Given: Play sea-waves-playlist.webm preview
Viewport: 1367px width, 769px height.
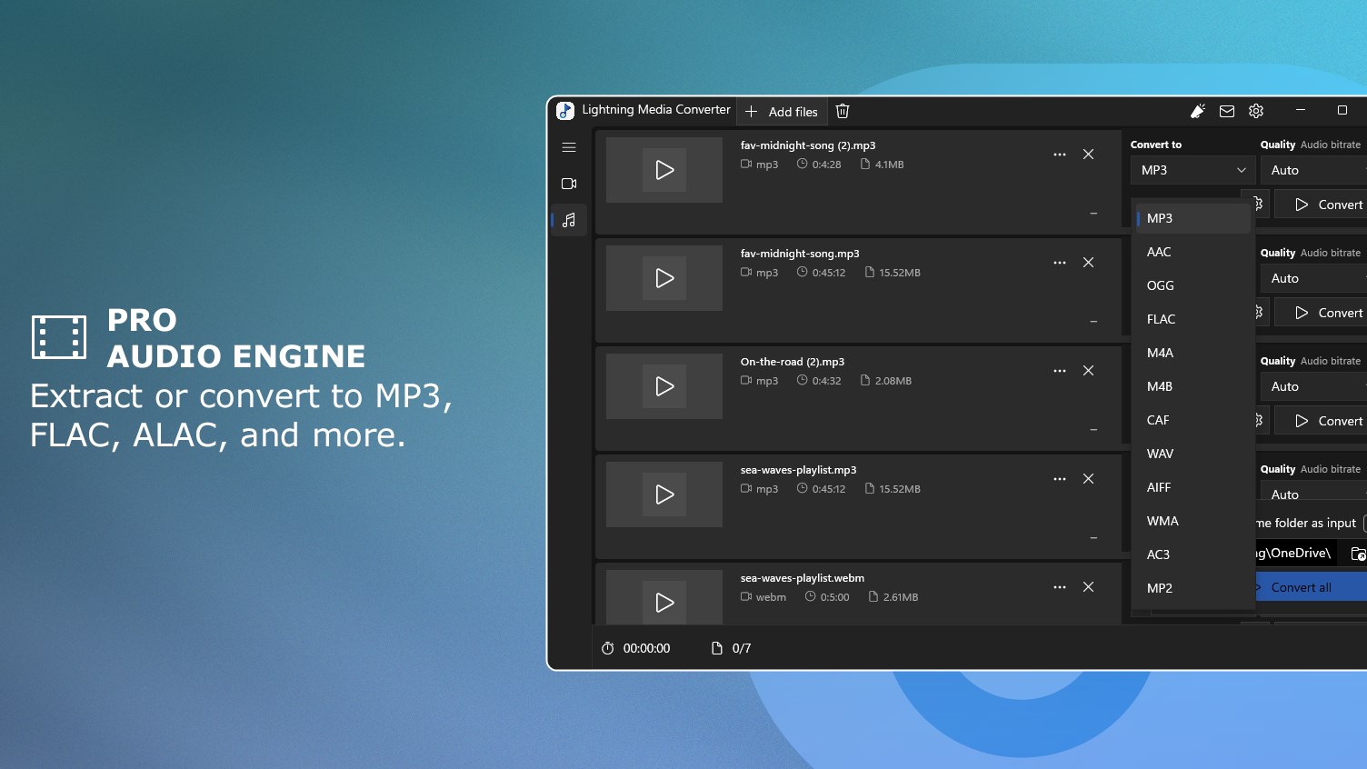Looking at the screenshot, I should pyautogui.click(x=664, y=603).
